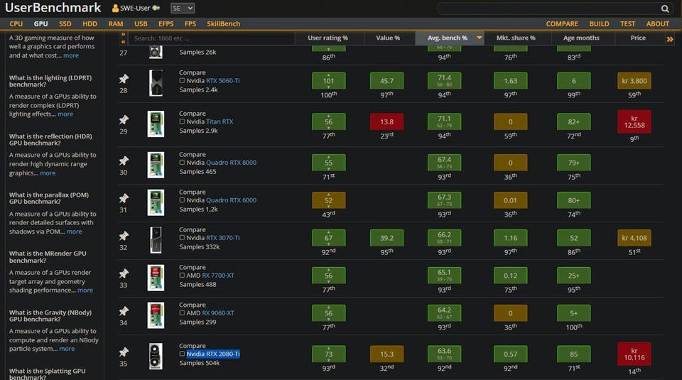Image resolution: width=682 pixels, height=380 pixels.
Task: Click the GPU search input field
Action: [210, 38]
